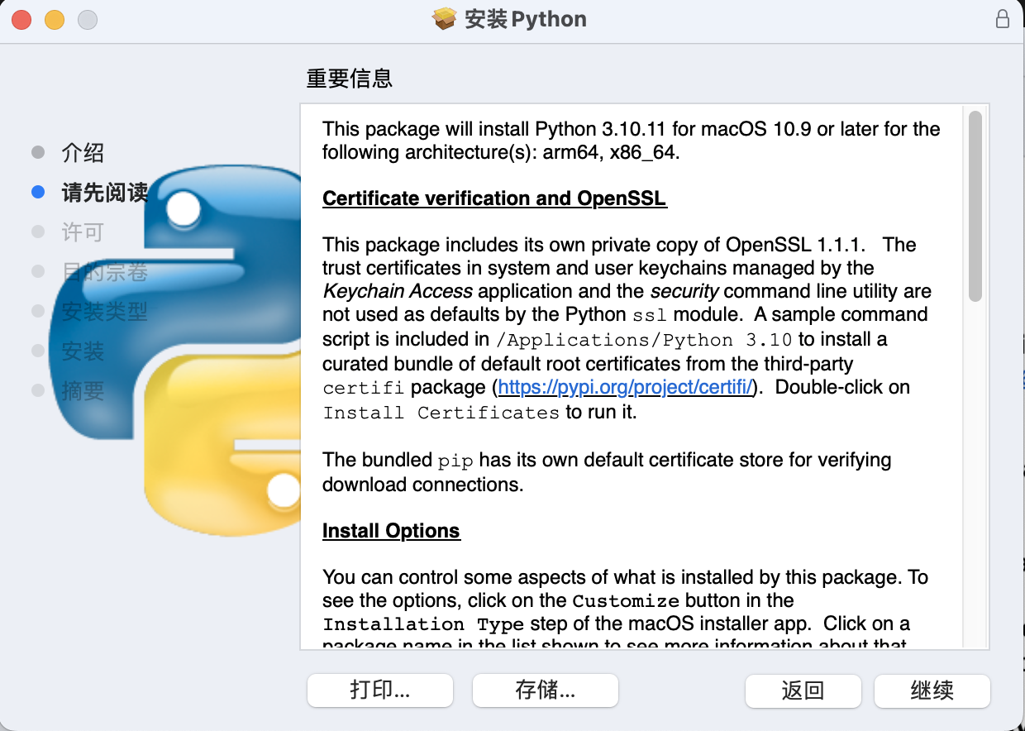Click the package box icon in title
The width and height of the screenshot is (1025, 731).
coord(445,19)
